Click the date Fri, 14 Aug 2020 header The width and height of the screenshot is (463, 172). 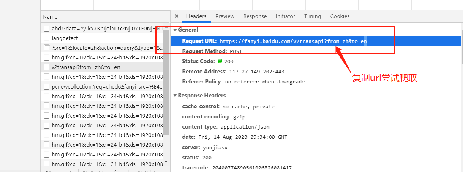point(234,137)
